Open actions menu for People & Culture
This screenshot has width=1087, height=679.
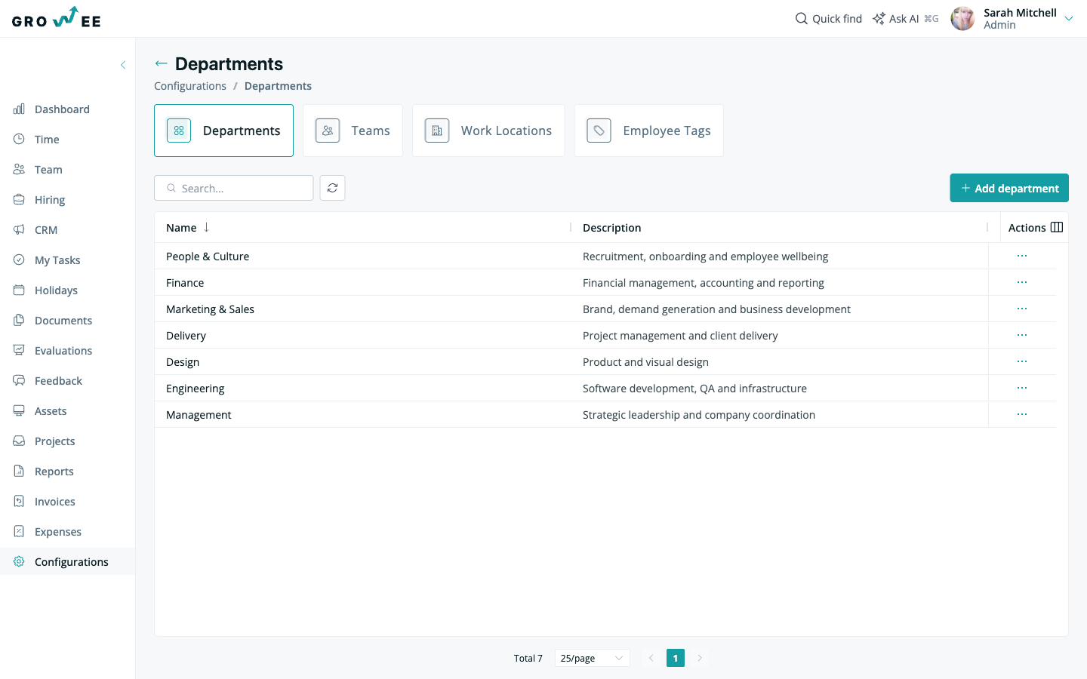click(1022, 256)
